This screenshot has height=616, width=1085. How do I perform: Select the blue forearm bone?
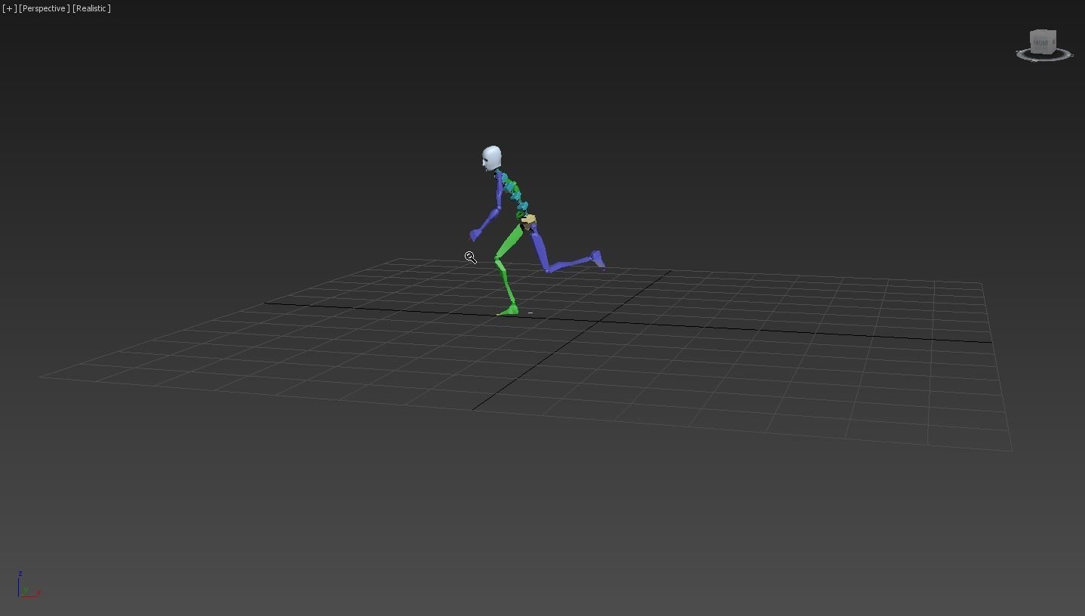point(489,220)
